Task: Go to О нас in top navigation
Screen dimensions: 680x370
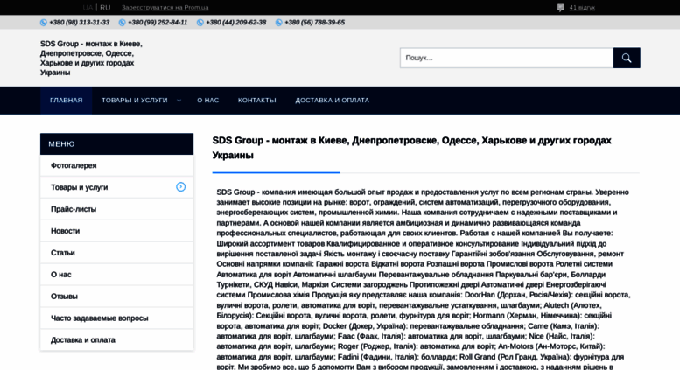Action: point(208,100)
